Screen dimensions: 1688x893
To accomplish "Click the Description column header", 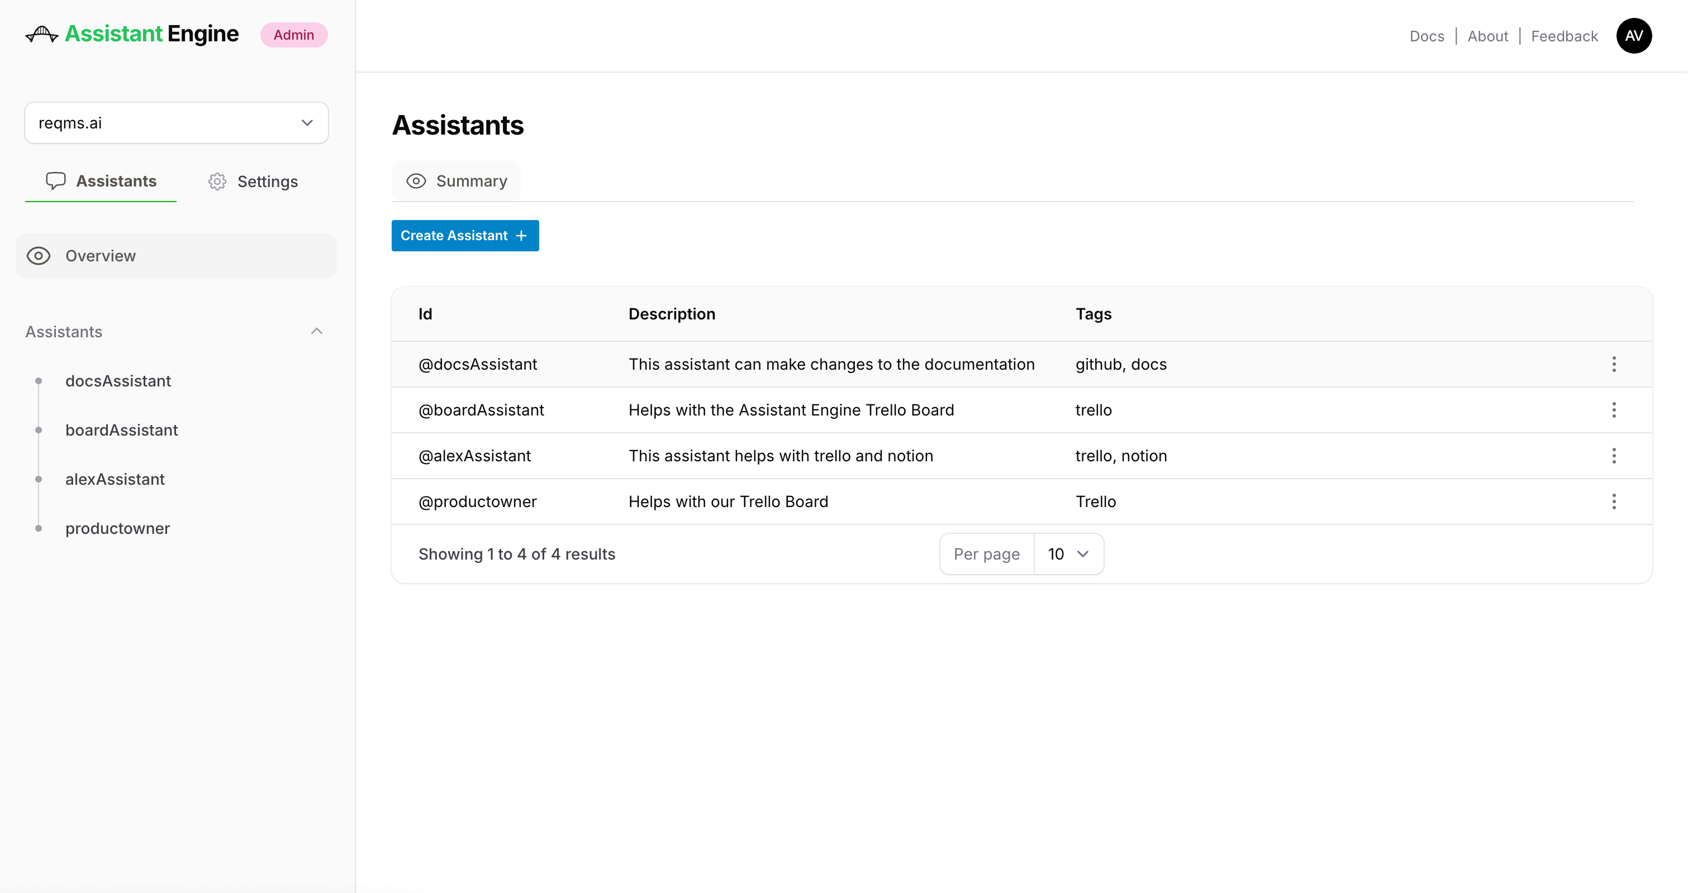I will click(x=672, y=314).
